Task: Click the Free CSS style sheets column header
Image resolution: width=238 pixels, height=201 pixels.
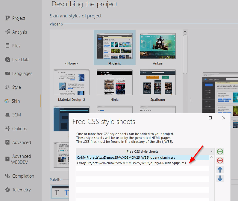Action: 143,151
